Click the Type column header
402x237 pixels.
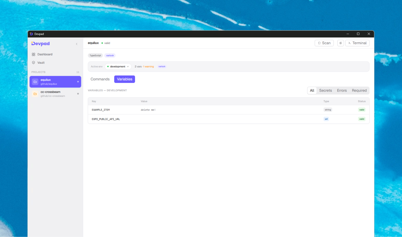326,101
